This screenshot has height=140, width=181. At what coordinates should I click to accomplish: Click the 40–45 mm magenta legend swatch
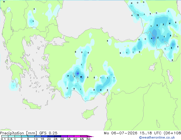[77, 136]
